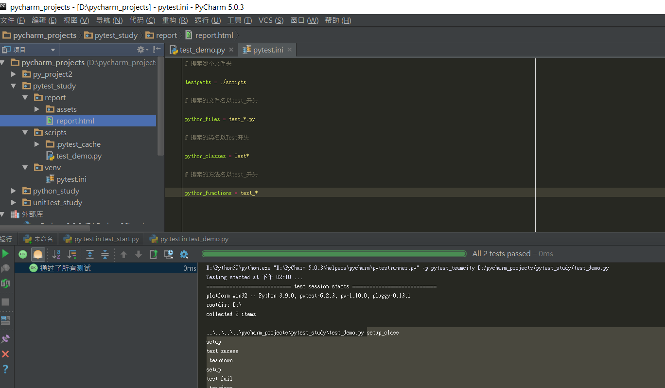Open the test history dropdown icon
This screenshot has width=665, height=388.
(x=169, y=254)
